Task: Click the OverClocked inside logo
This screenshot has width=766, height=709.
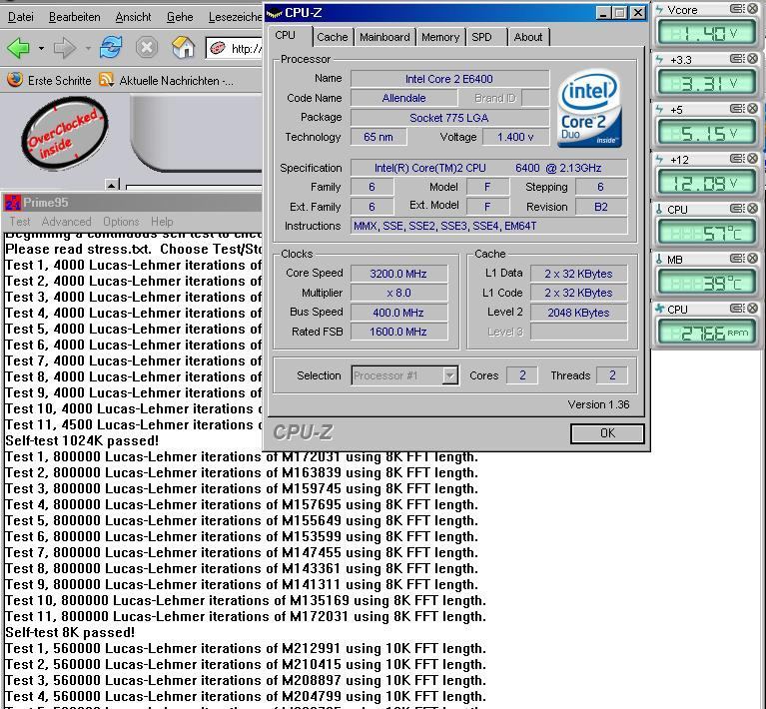Action: click(x=64, y=134)
